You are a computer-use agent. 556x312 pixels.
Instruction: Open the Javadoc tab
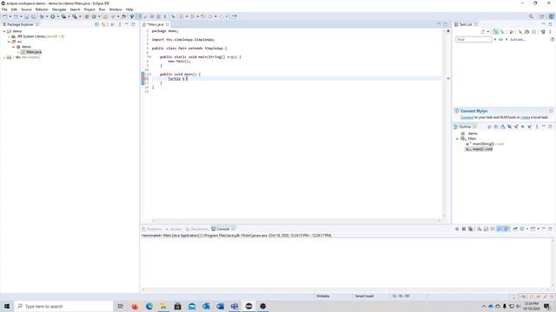[174, 229]
